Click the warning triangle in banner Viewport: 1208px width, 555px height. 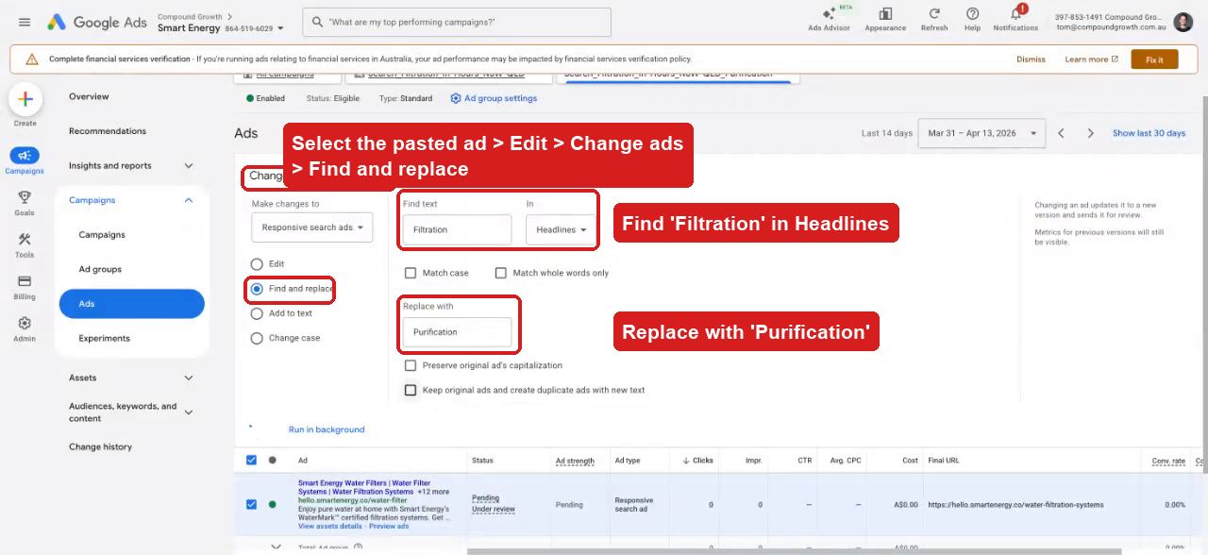(32, 59)
